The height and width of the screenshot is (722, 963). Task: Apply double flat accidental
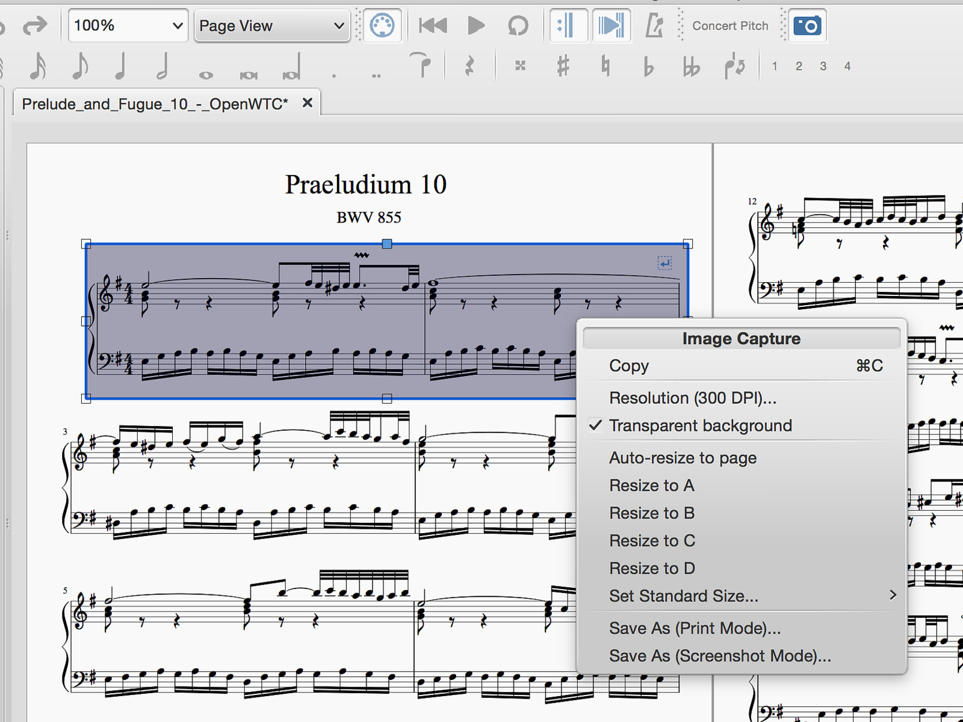(691, 66)
